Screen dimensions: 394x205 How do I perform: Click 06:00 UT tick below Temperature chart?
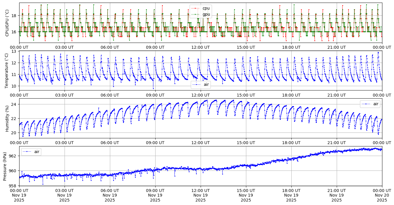tap(110, 95)
